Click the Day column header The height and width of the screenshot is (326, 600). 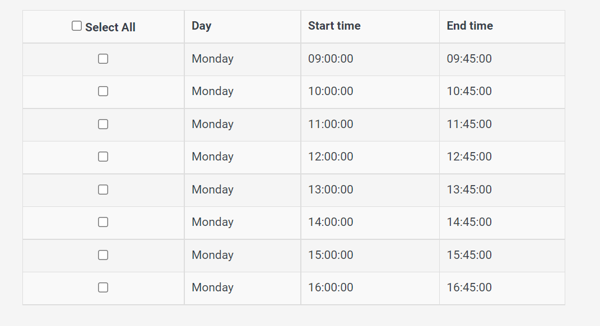click(201, 26)
